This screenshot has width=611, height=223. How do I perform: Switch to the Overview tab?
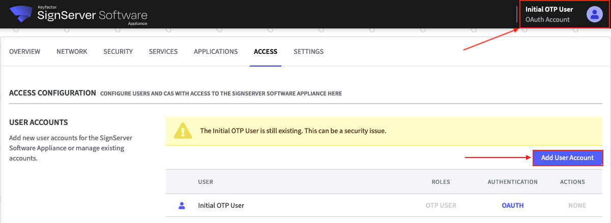24,52
